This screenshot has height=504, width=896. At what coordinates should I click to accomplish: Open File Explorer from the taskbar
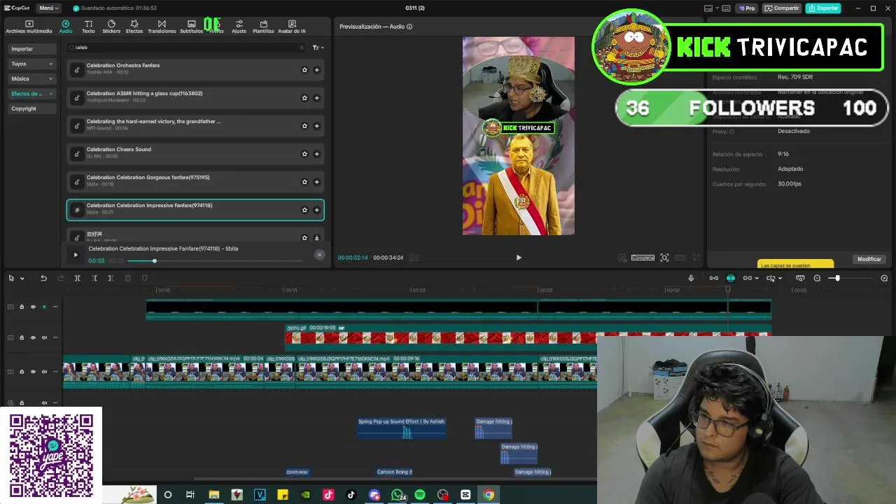213,495
